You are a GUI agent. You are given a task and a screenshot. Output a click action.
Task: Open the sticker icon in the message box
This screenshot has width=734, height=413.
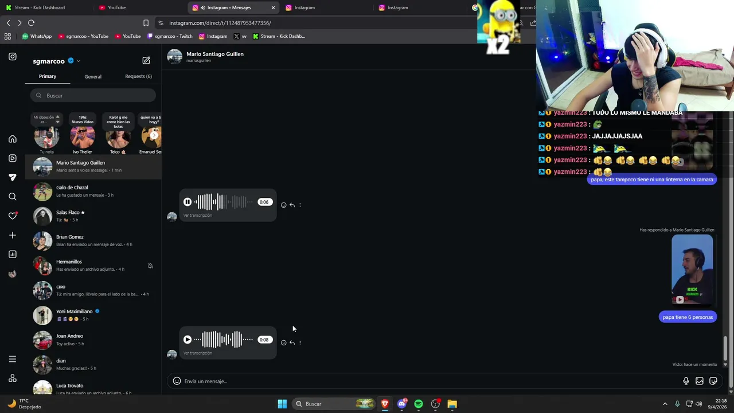click(x=713, y=381)
